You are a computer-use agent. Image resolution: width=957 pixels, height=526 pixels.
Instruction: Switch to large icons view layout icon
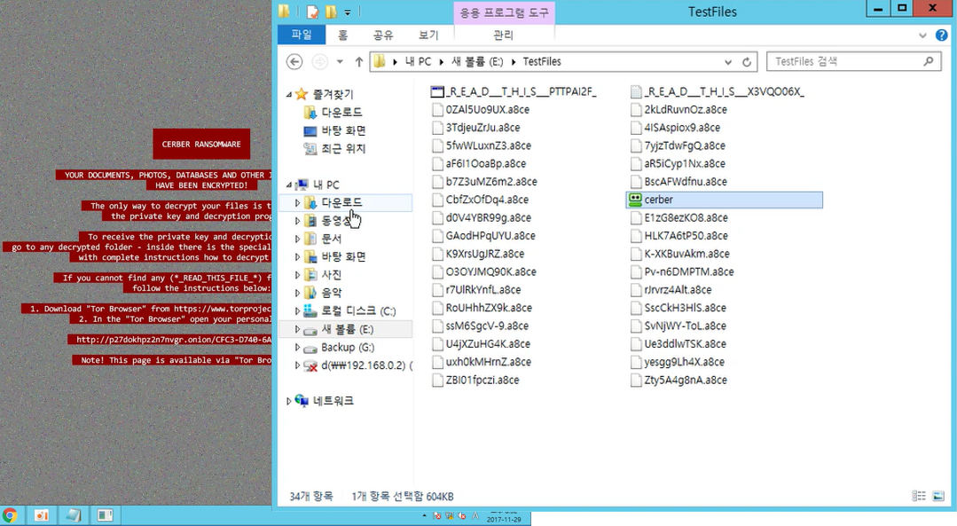pyautogui.click(x=938, y=496)
